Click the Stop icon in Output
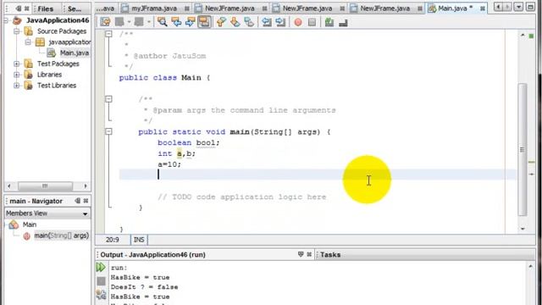The image size is (542, 305). (x=101, y=281)
